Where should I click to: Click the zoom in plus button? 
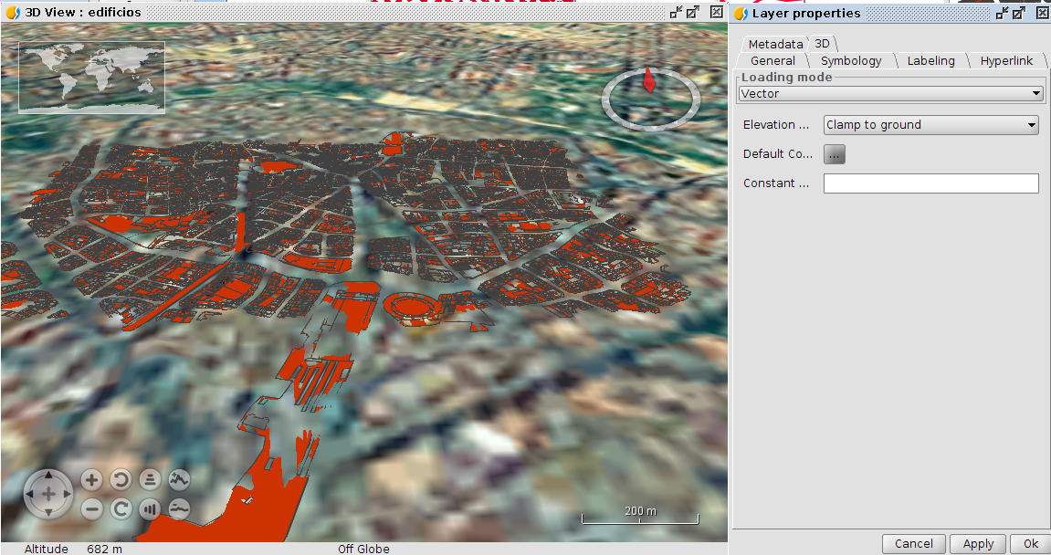pyautogui.click(x=91, y=479)
